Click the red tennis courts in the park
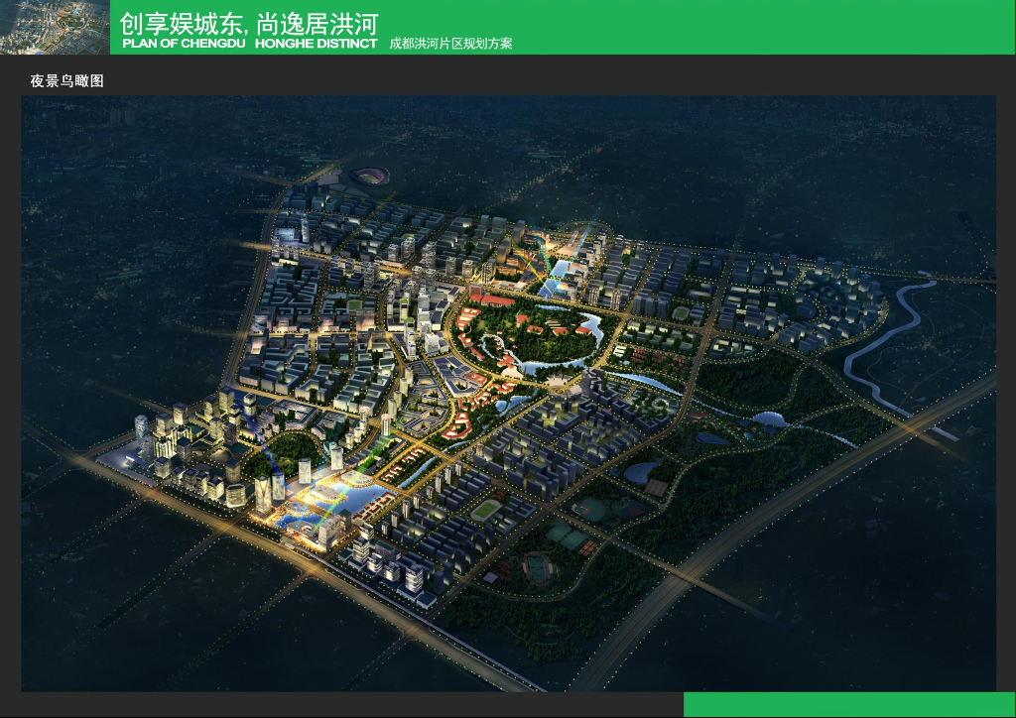 tap(656, 486)
